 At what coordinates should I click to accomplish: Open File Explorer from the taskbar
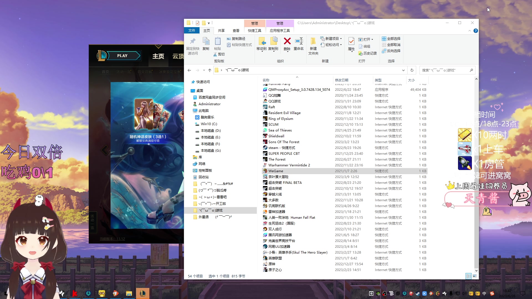129,293
